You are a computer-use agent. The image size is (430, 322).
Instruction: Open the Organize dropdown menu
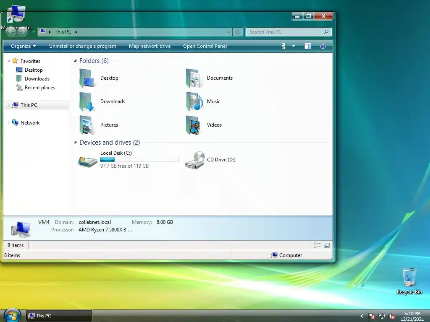point(24,46)
